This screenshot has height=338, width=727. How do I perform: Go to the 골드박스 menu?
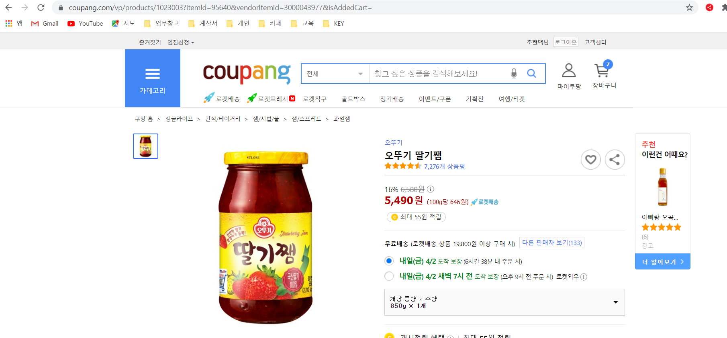(353, 99)
